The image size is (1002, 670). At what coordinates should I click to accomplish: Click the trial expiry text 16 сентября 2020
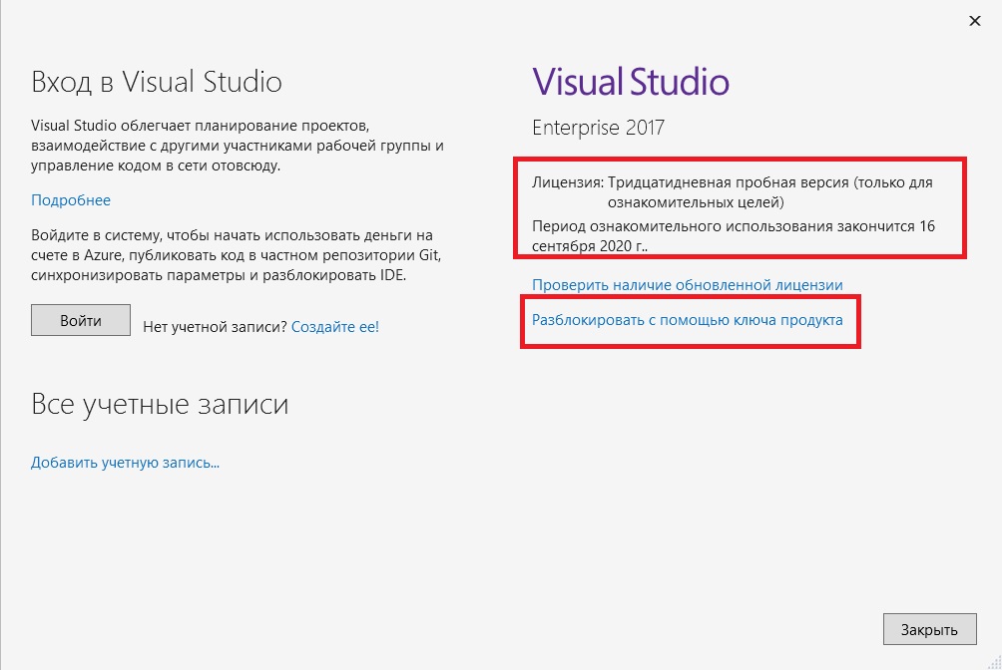(x=734, y=235)
